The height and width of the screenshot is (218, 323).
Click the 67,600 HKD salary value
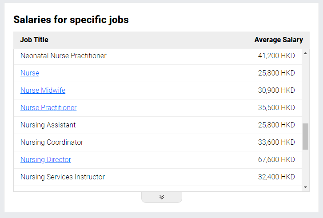coord(276,159)
